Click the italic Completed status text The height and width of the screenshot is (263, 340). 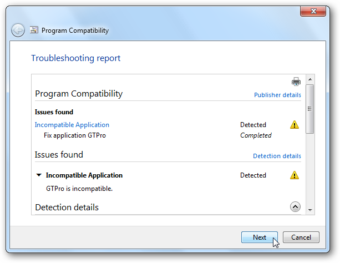click(256, 135)
